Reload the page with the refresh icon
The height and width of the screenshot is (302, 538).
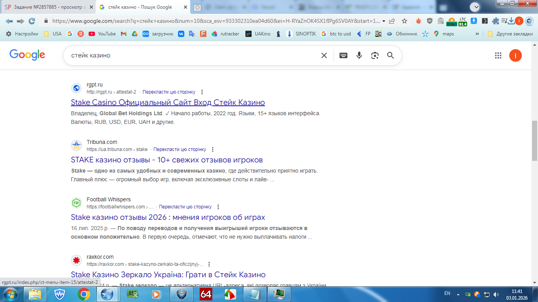tap(32, 21)
